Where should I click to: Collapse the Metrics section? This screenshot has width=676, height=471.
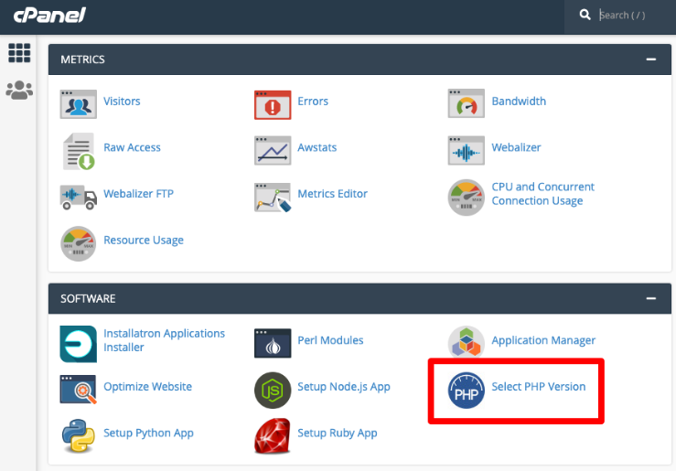pos(651,59)
